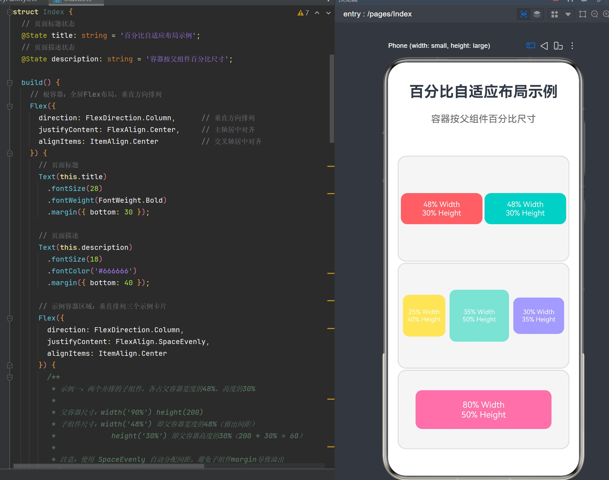Fold at the second '}) {' closing marker
Screen dimensions: 609x480
[10, 365]
